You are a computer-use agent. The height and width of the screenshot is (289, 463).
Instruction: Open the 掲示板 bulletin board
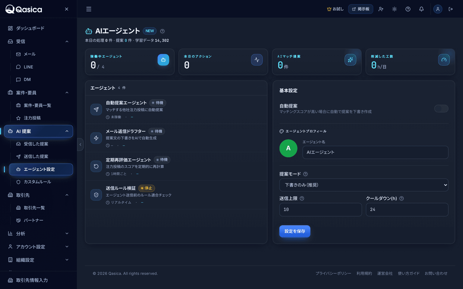point(361,9)
